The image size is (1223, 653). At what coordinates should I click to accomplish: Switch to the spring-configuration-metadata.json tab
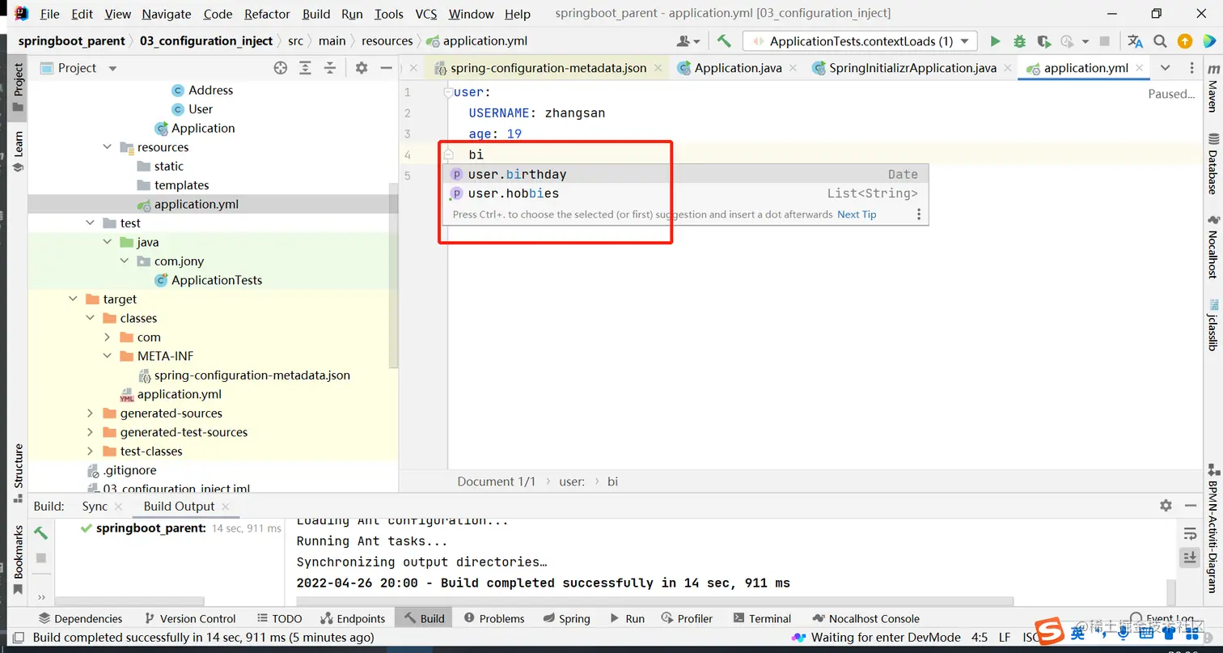548,68
